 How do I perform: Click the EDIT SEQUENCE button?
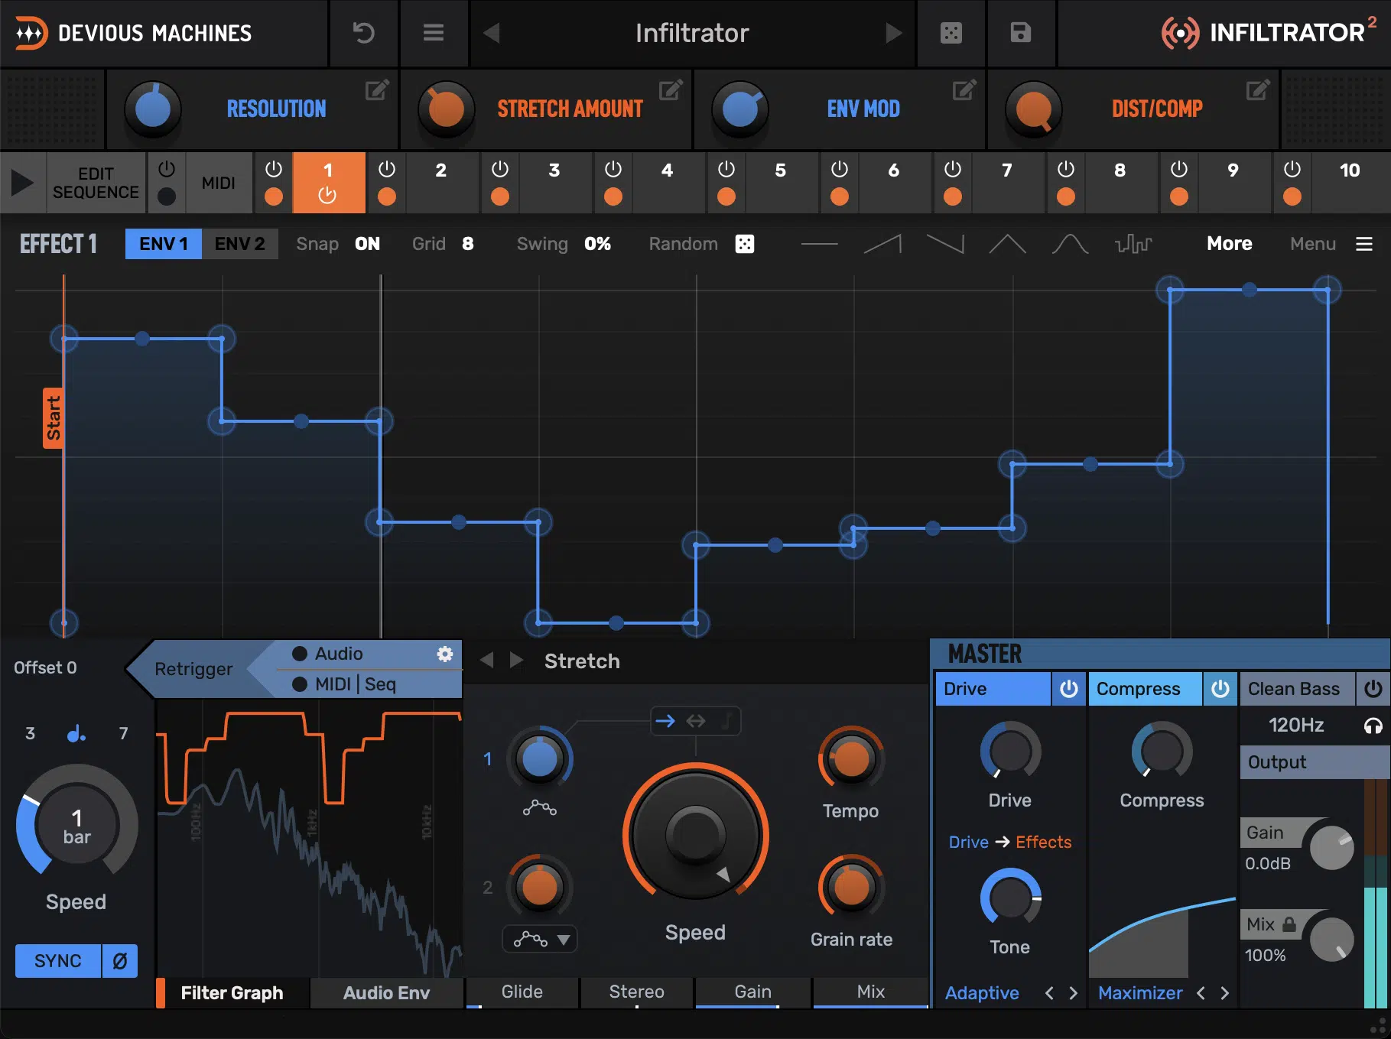tap(96, 183)
